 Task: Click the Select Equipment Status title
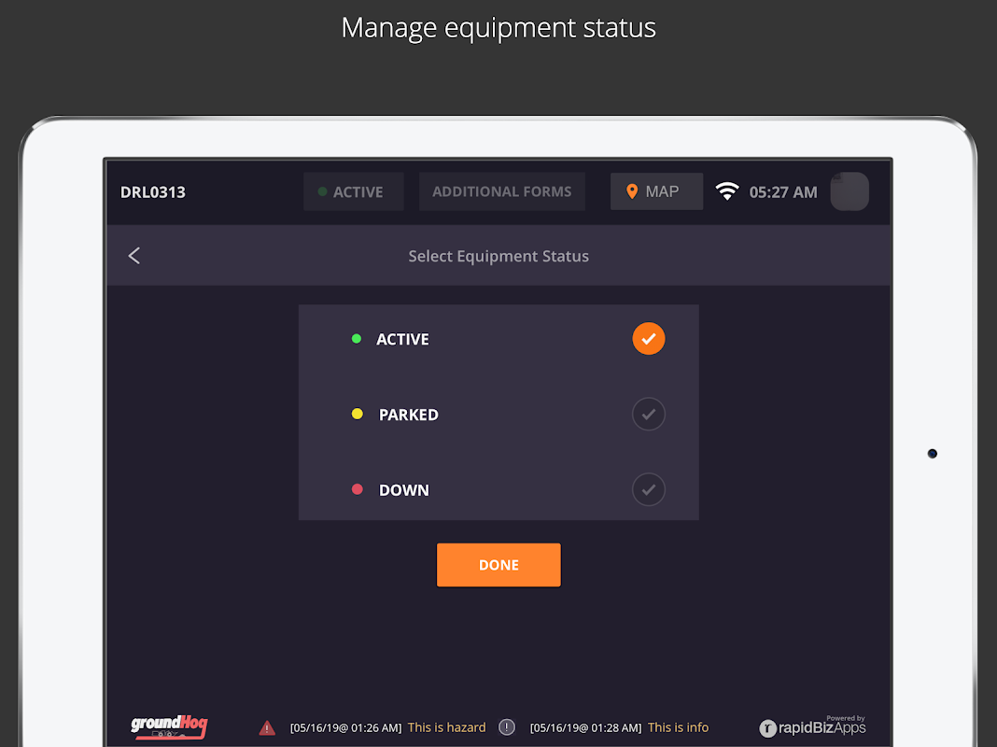pos(498,256)
